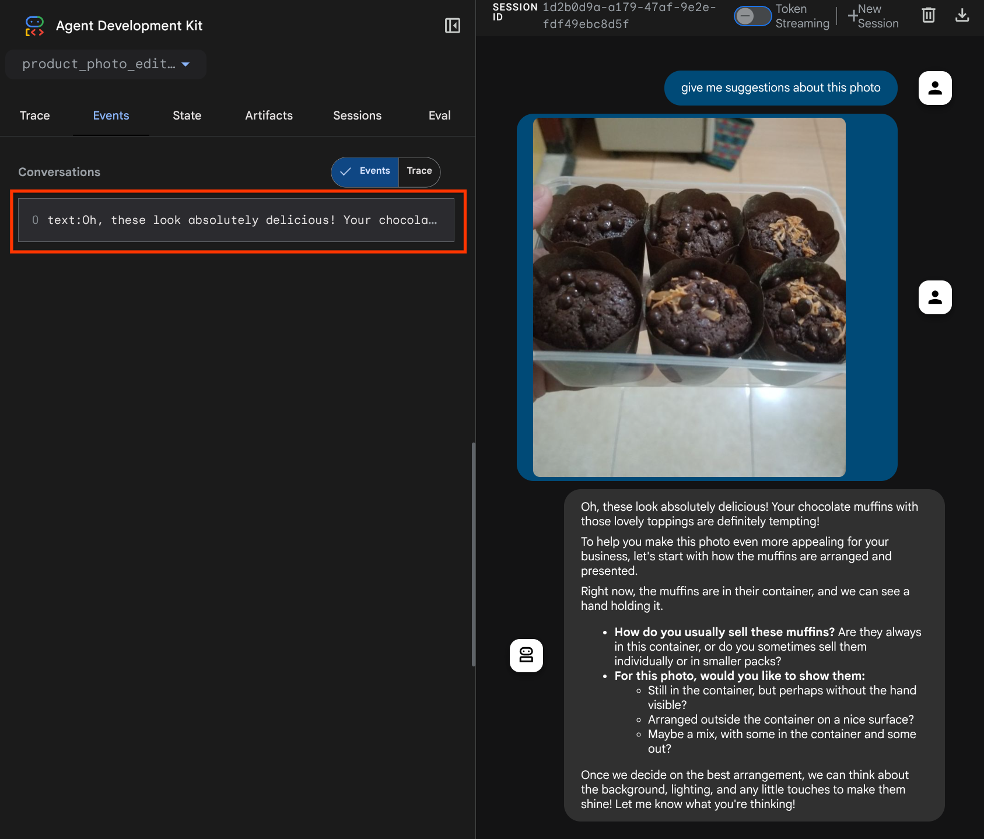Collapse the left side panel
Screen dimensions: 984x839
coord(452,26)
